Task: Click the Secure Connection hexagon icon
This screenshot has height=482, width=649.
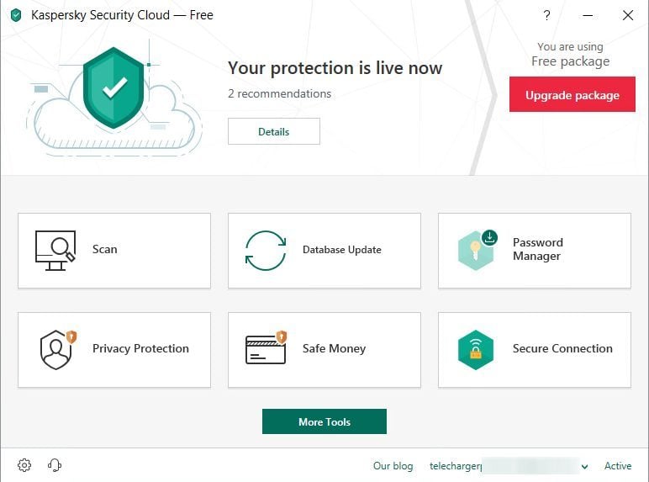Action: pos(476,349)
